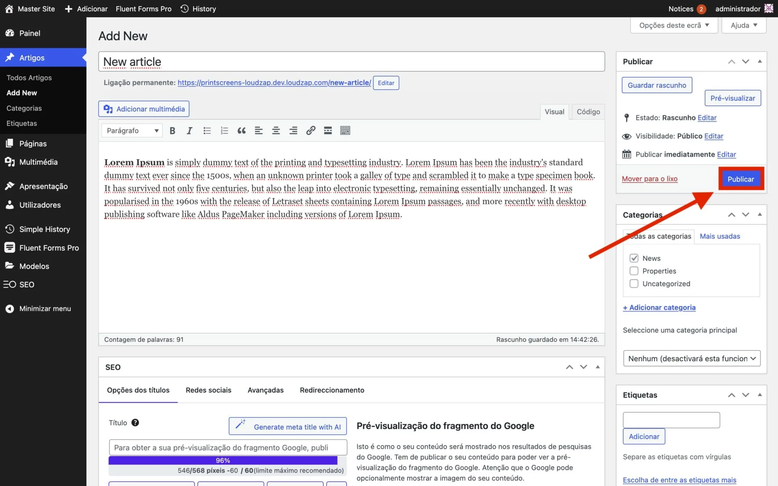Click the insert/edit link icon
This screenshot has height=486, width=778.
(311, 130)
